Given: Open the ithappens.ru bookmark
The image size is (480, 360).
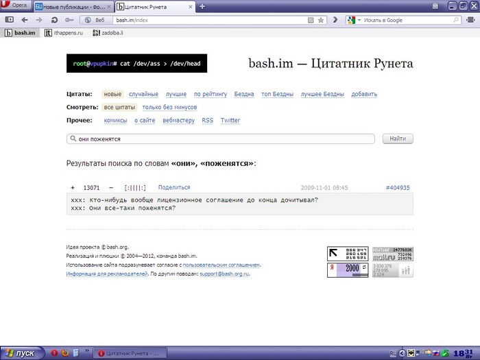Looking at the screenshot, I should click(64, 32).
